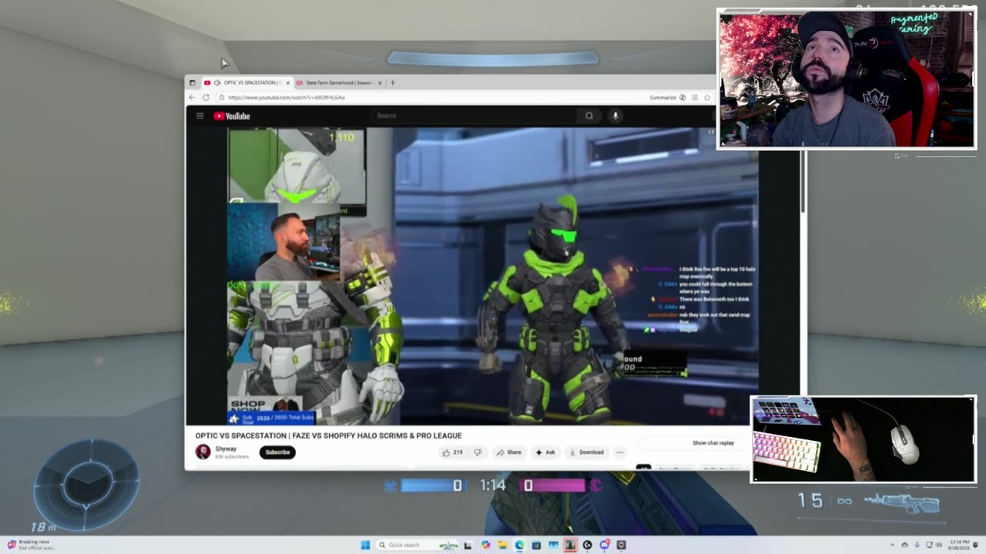
Task: Click the video title text
Action: point(328,436)
